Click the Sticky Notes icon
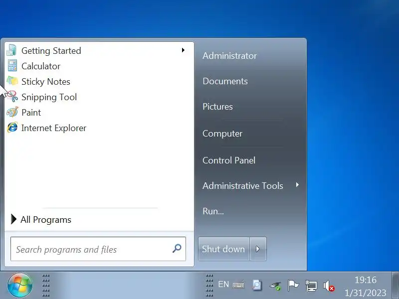The height and width of the screenshot is (299, 399). click(12, 81)
